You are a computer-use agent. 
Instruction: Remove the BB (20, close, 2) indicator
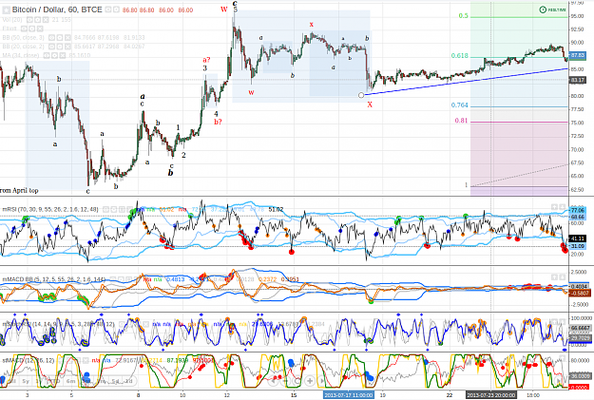pos(67,47)
